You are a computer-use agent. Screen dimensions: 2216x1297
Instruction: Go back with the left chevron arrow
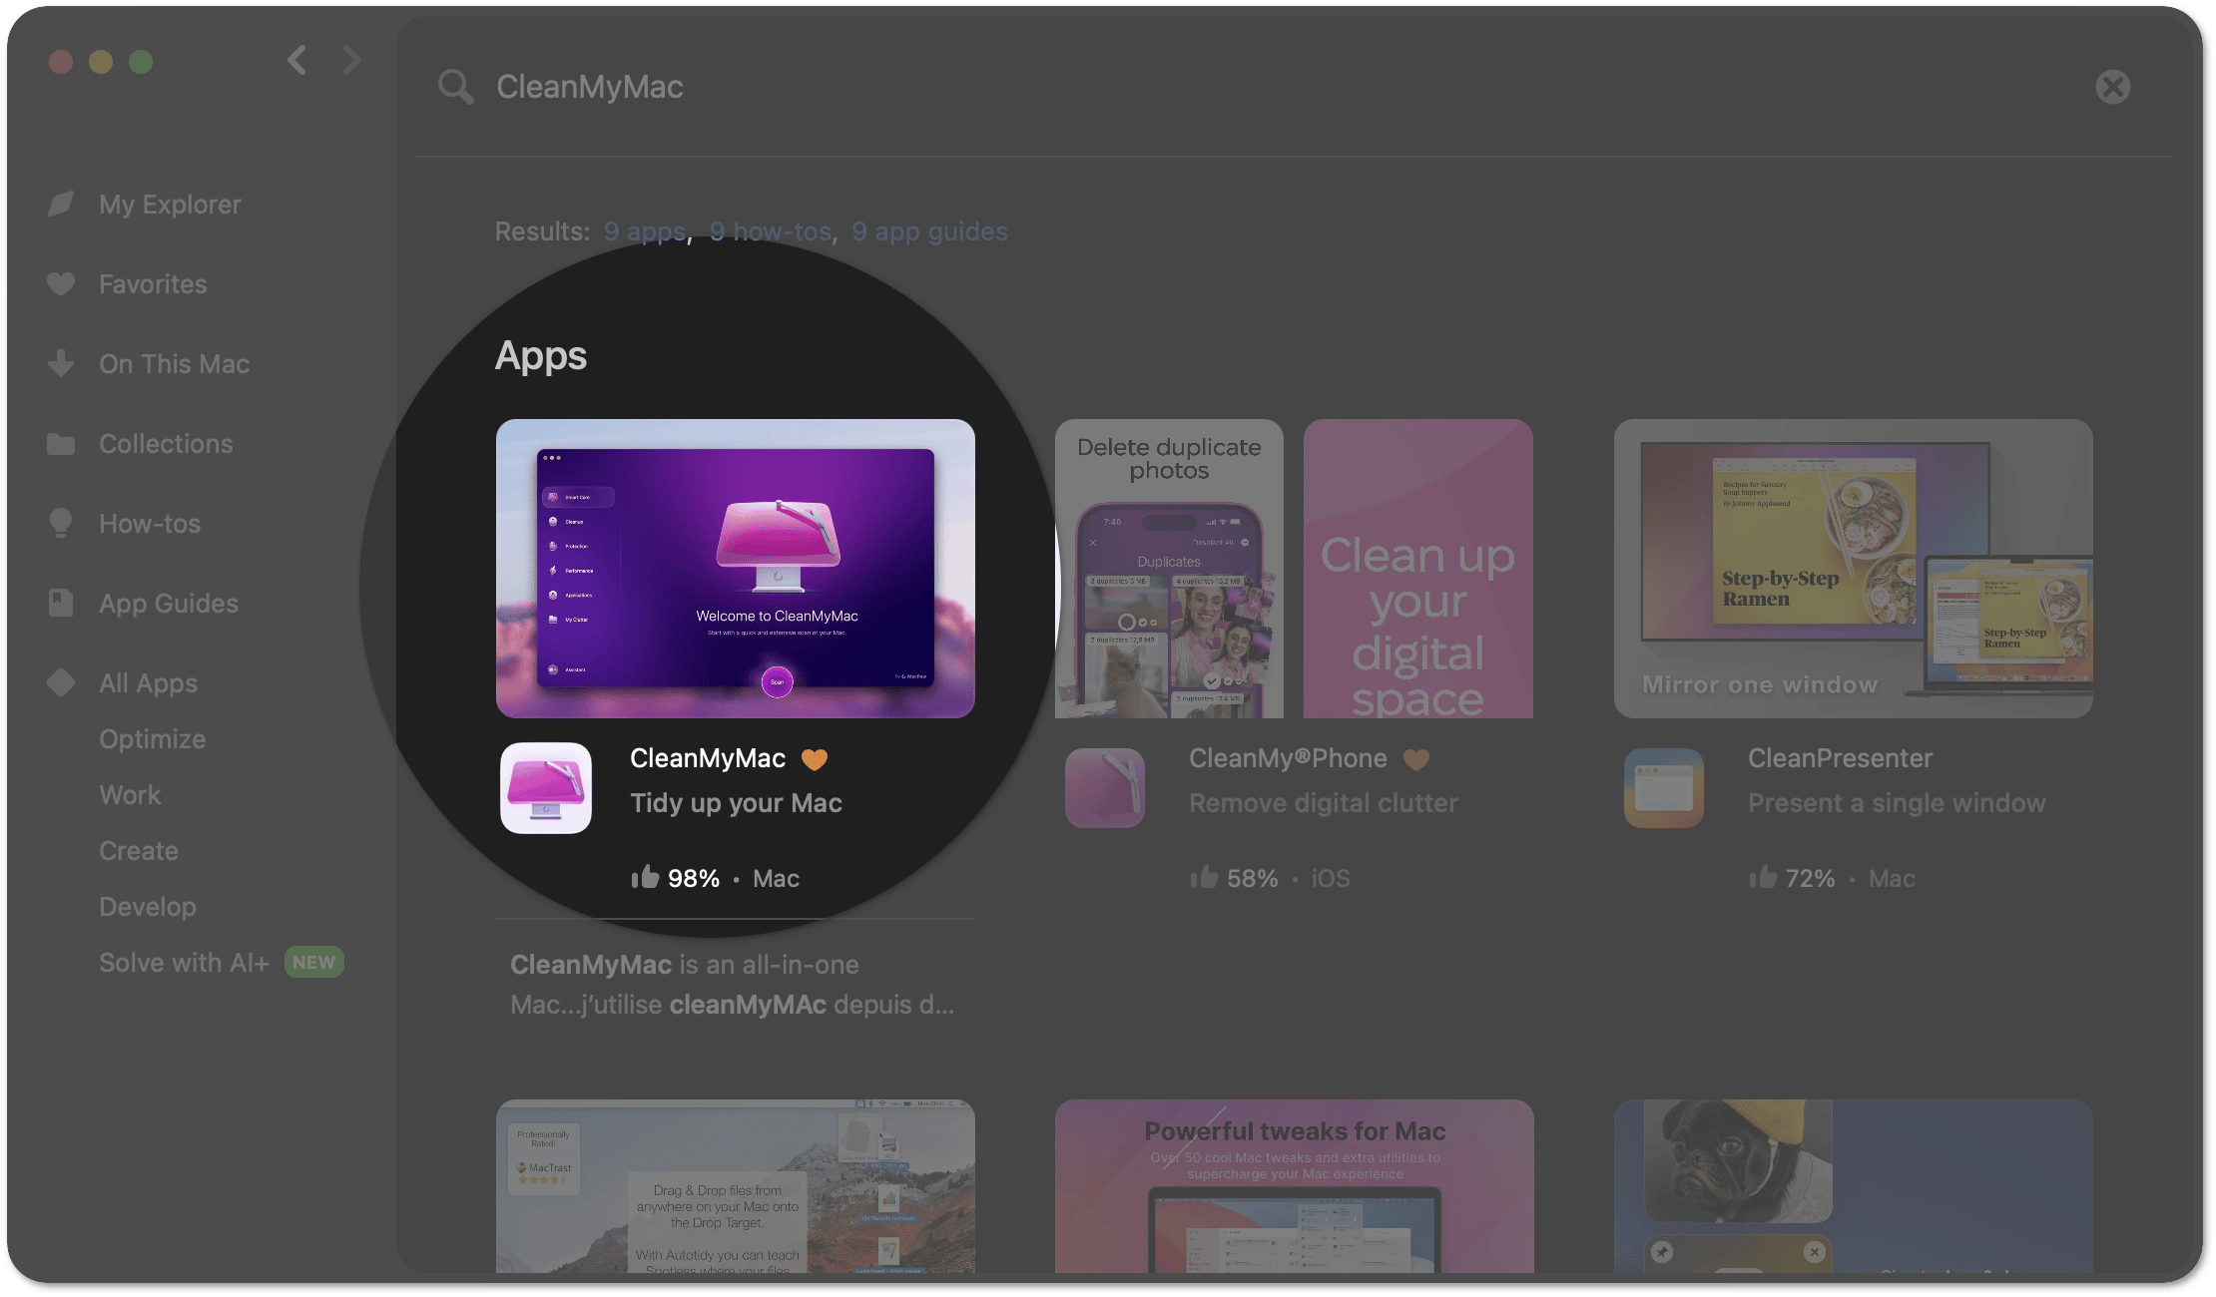(x=296, y=61)
